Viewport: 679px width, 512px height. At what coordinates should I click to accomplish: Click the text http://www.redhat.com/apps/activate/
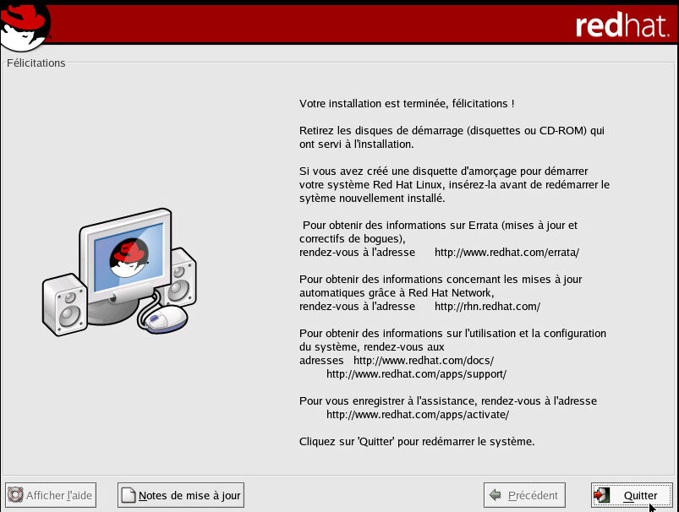[x=418, y=415]
